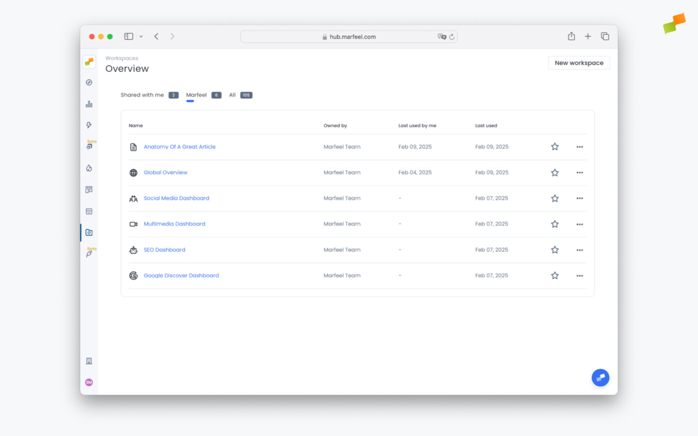Image resolution: width=698 pixels, height=436 pixels.
Task: Open the ellipsis menu for SEO Dashboard
Action: 579,250
